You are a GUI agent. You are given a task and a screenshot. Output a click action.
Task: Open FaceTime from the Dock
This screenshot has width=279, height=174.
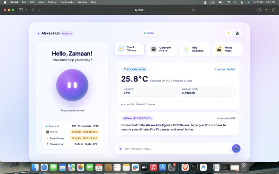click(x=90, y=167)
